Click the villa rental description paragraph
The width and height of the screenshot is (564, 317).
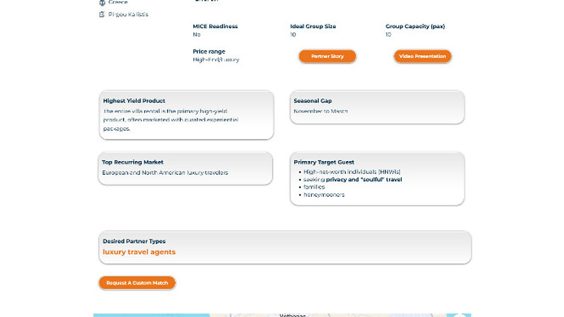(171, 120)
